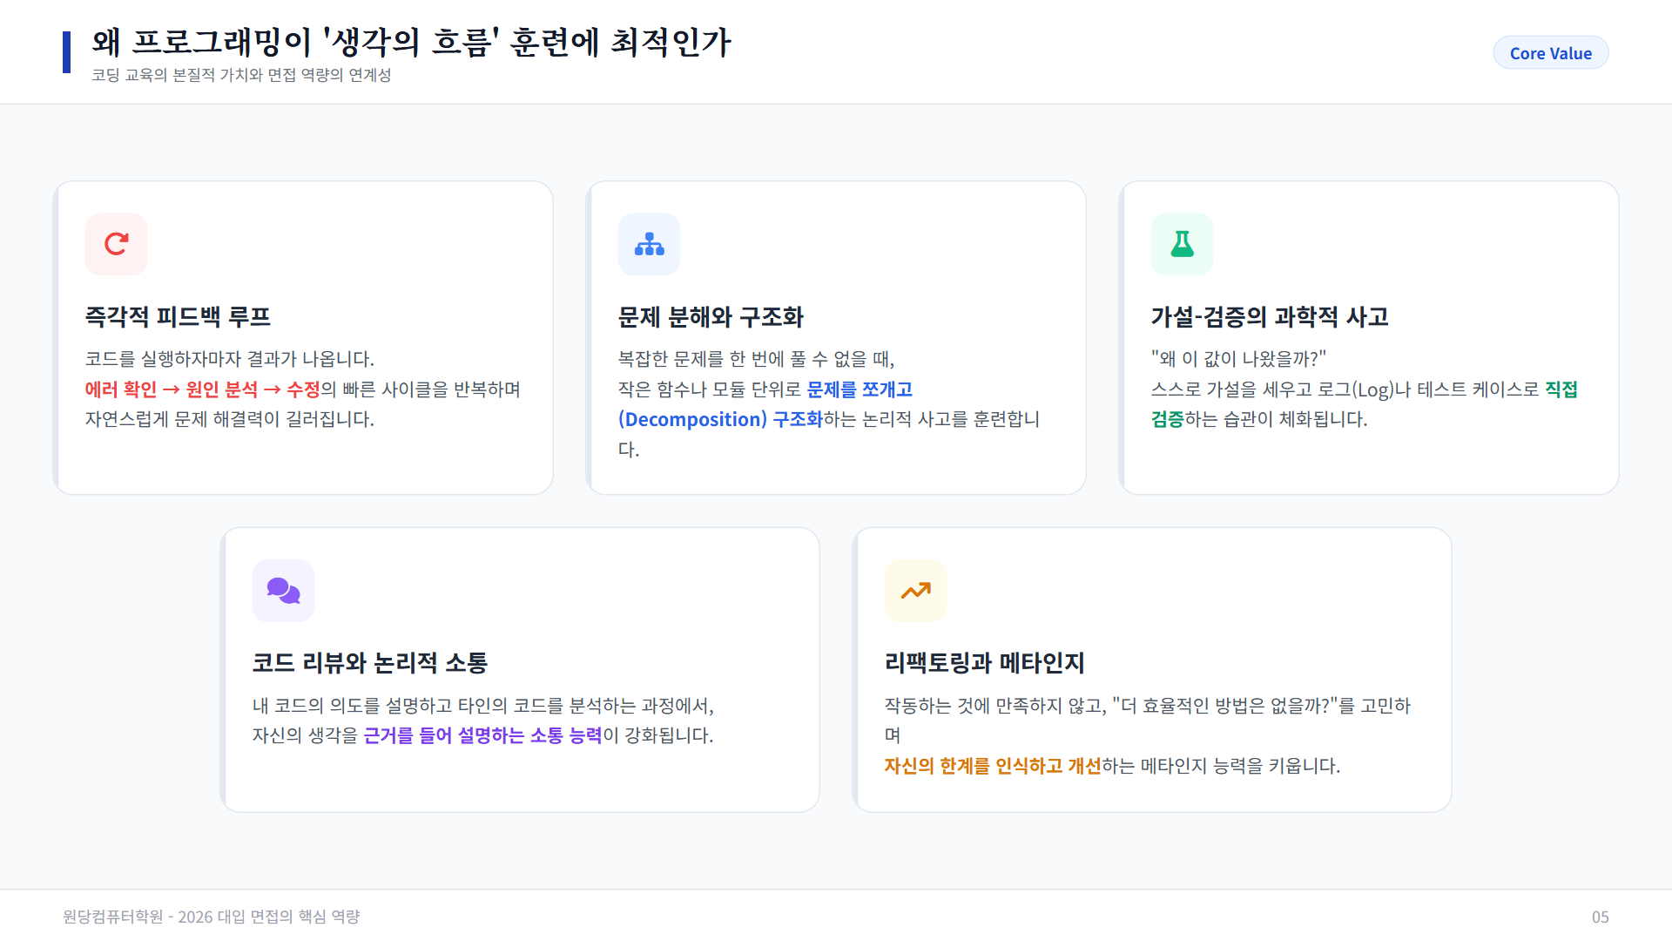
Task: Click purple text 근거를 들어 설명하는 소통 능력
Action: click(482, 735)
